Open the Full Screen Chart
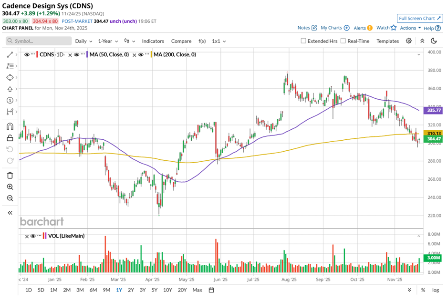Screen dimensions: 447x301 point(420,18)
